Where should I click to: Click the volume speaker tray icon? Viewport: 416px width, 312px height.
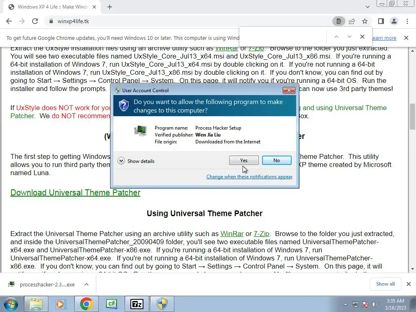tap(375, 304)
